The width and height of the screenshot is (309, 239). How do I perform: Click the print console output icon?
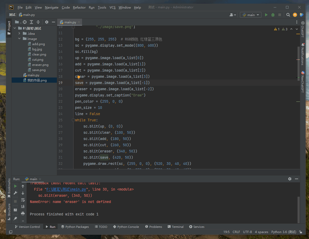tap(23, 213)
